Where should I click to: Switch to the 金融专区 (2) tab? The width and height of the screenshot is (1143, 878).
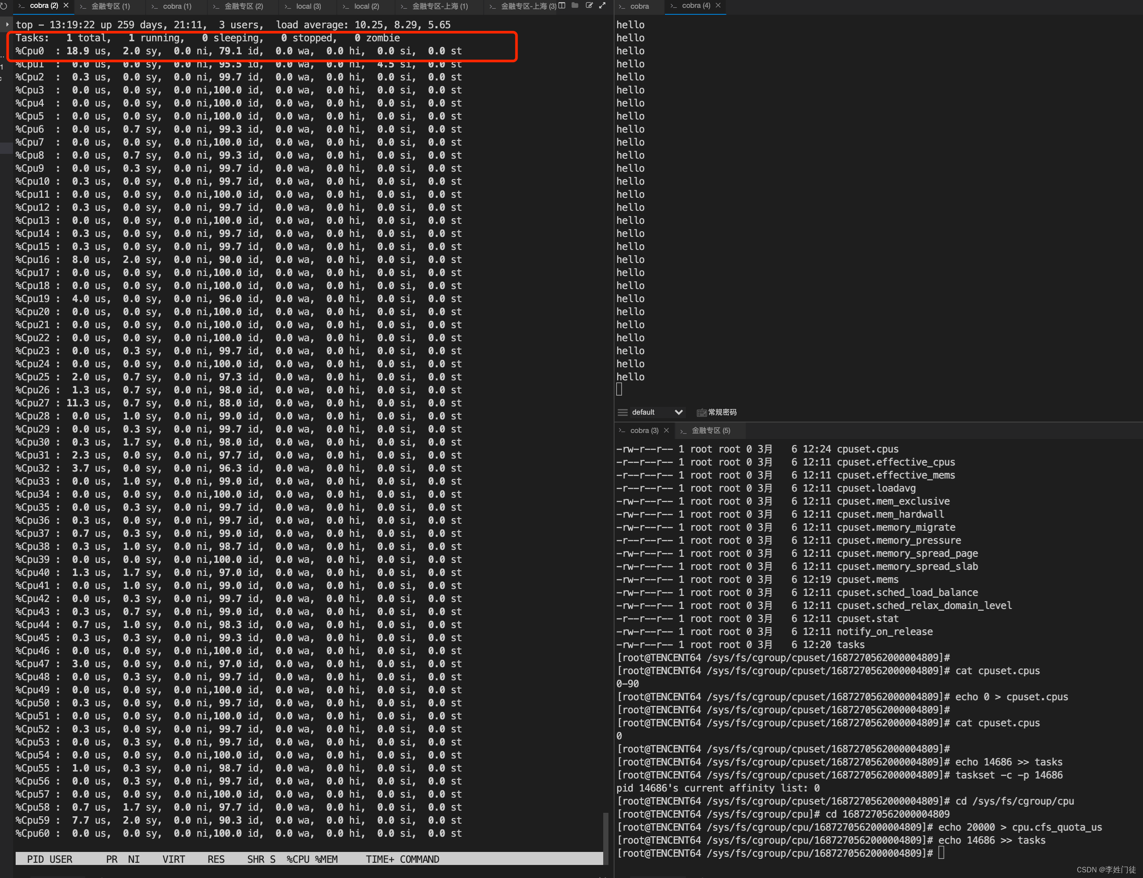(243, 6)
